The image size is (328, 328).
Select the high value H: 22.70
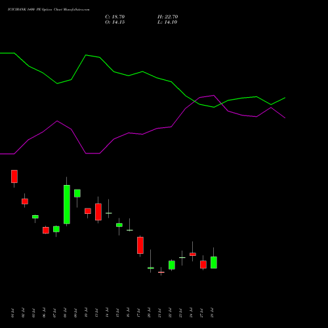pyautogui.click(x=168, y=17)
